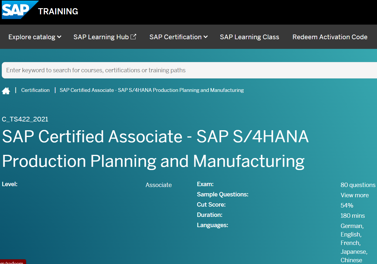The height and width of the screenshot is (264, 377).
Task: Open View more sample questions link
Action: pos(354,195)
